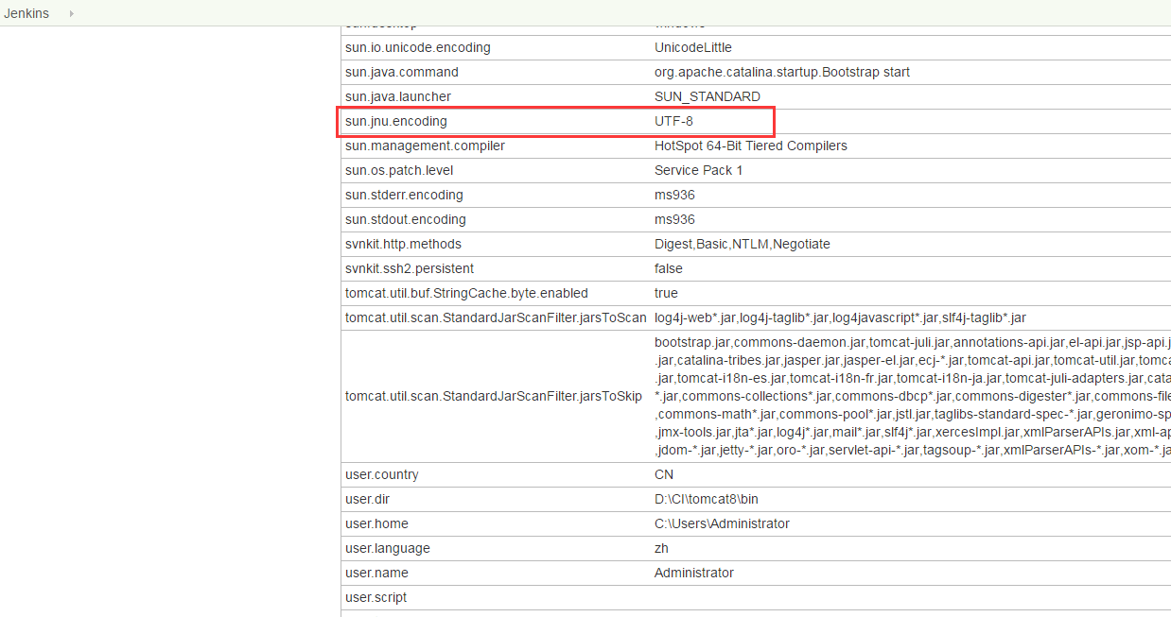The height and width of the screenshot is (617, 1171).
Task: Select the org.apache.catalina.startup.Bootstrap start value
Action: coord(782,72)
